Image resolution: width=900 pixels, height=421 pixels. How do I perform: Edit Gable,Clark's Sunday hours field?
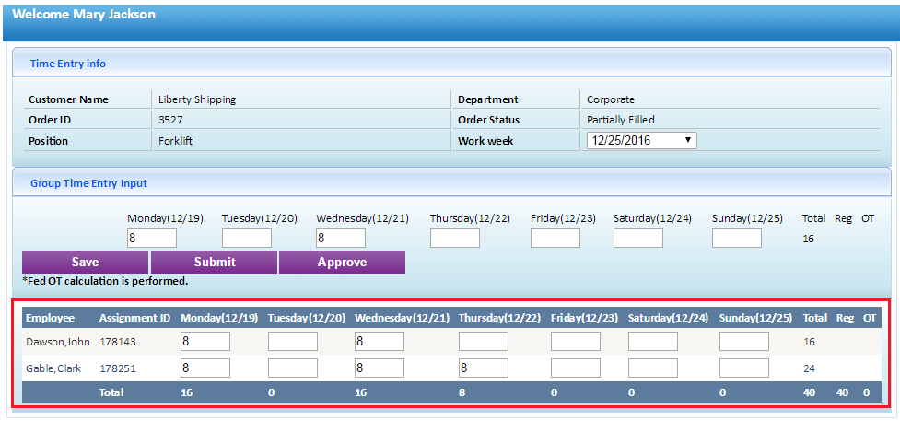744,368
